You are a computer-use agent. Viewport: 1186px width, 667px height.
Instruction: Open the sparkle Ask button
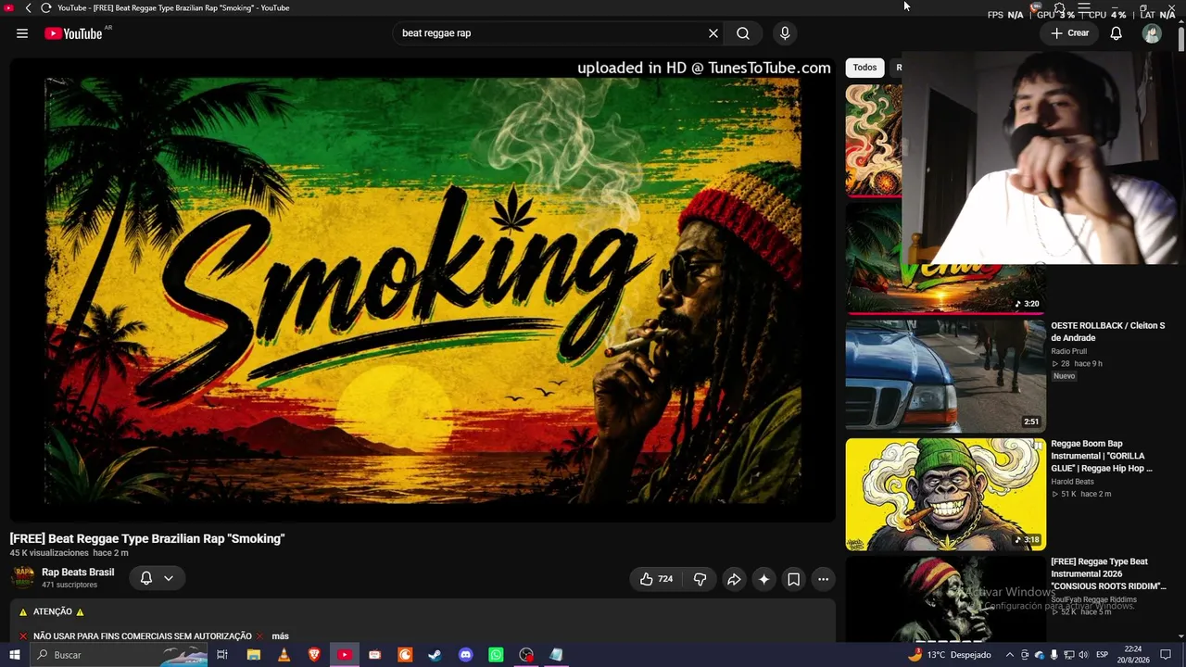(763, 579)
